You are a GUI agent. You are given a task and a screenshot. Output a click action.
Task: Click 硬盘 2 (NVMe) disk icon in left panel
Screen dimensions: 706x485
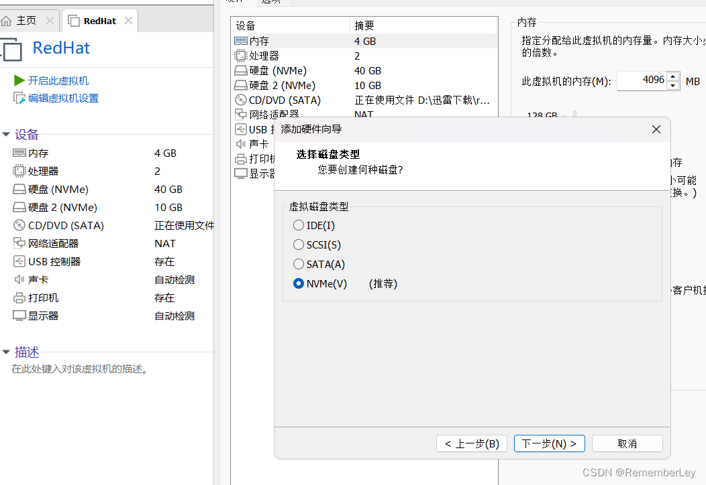coord(19,207)
